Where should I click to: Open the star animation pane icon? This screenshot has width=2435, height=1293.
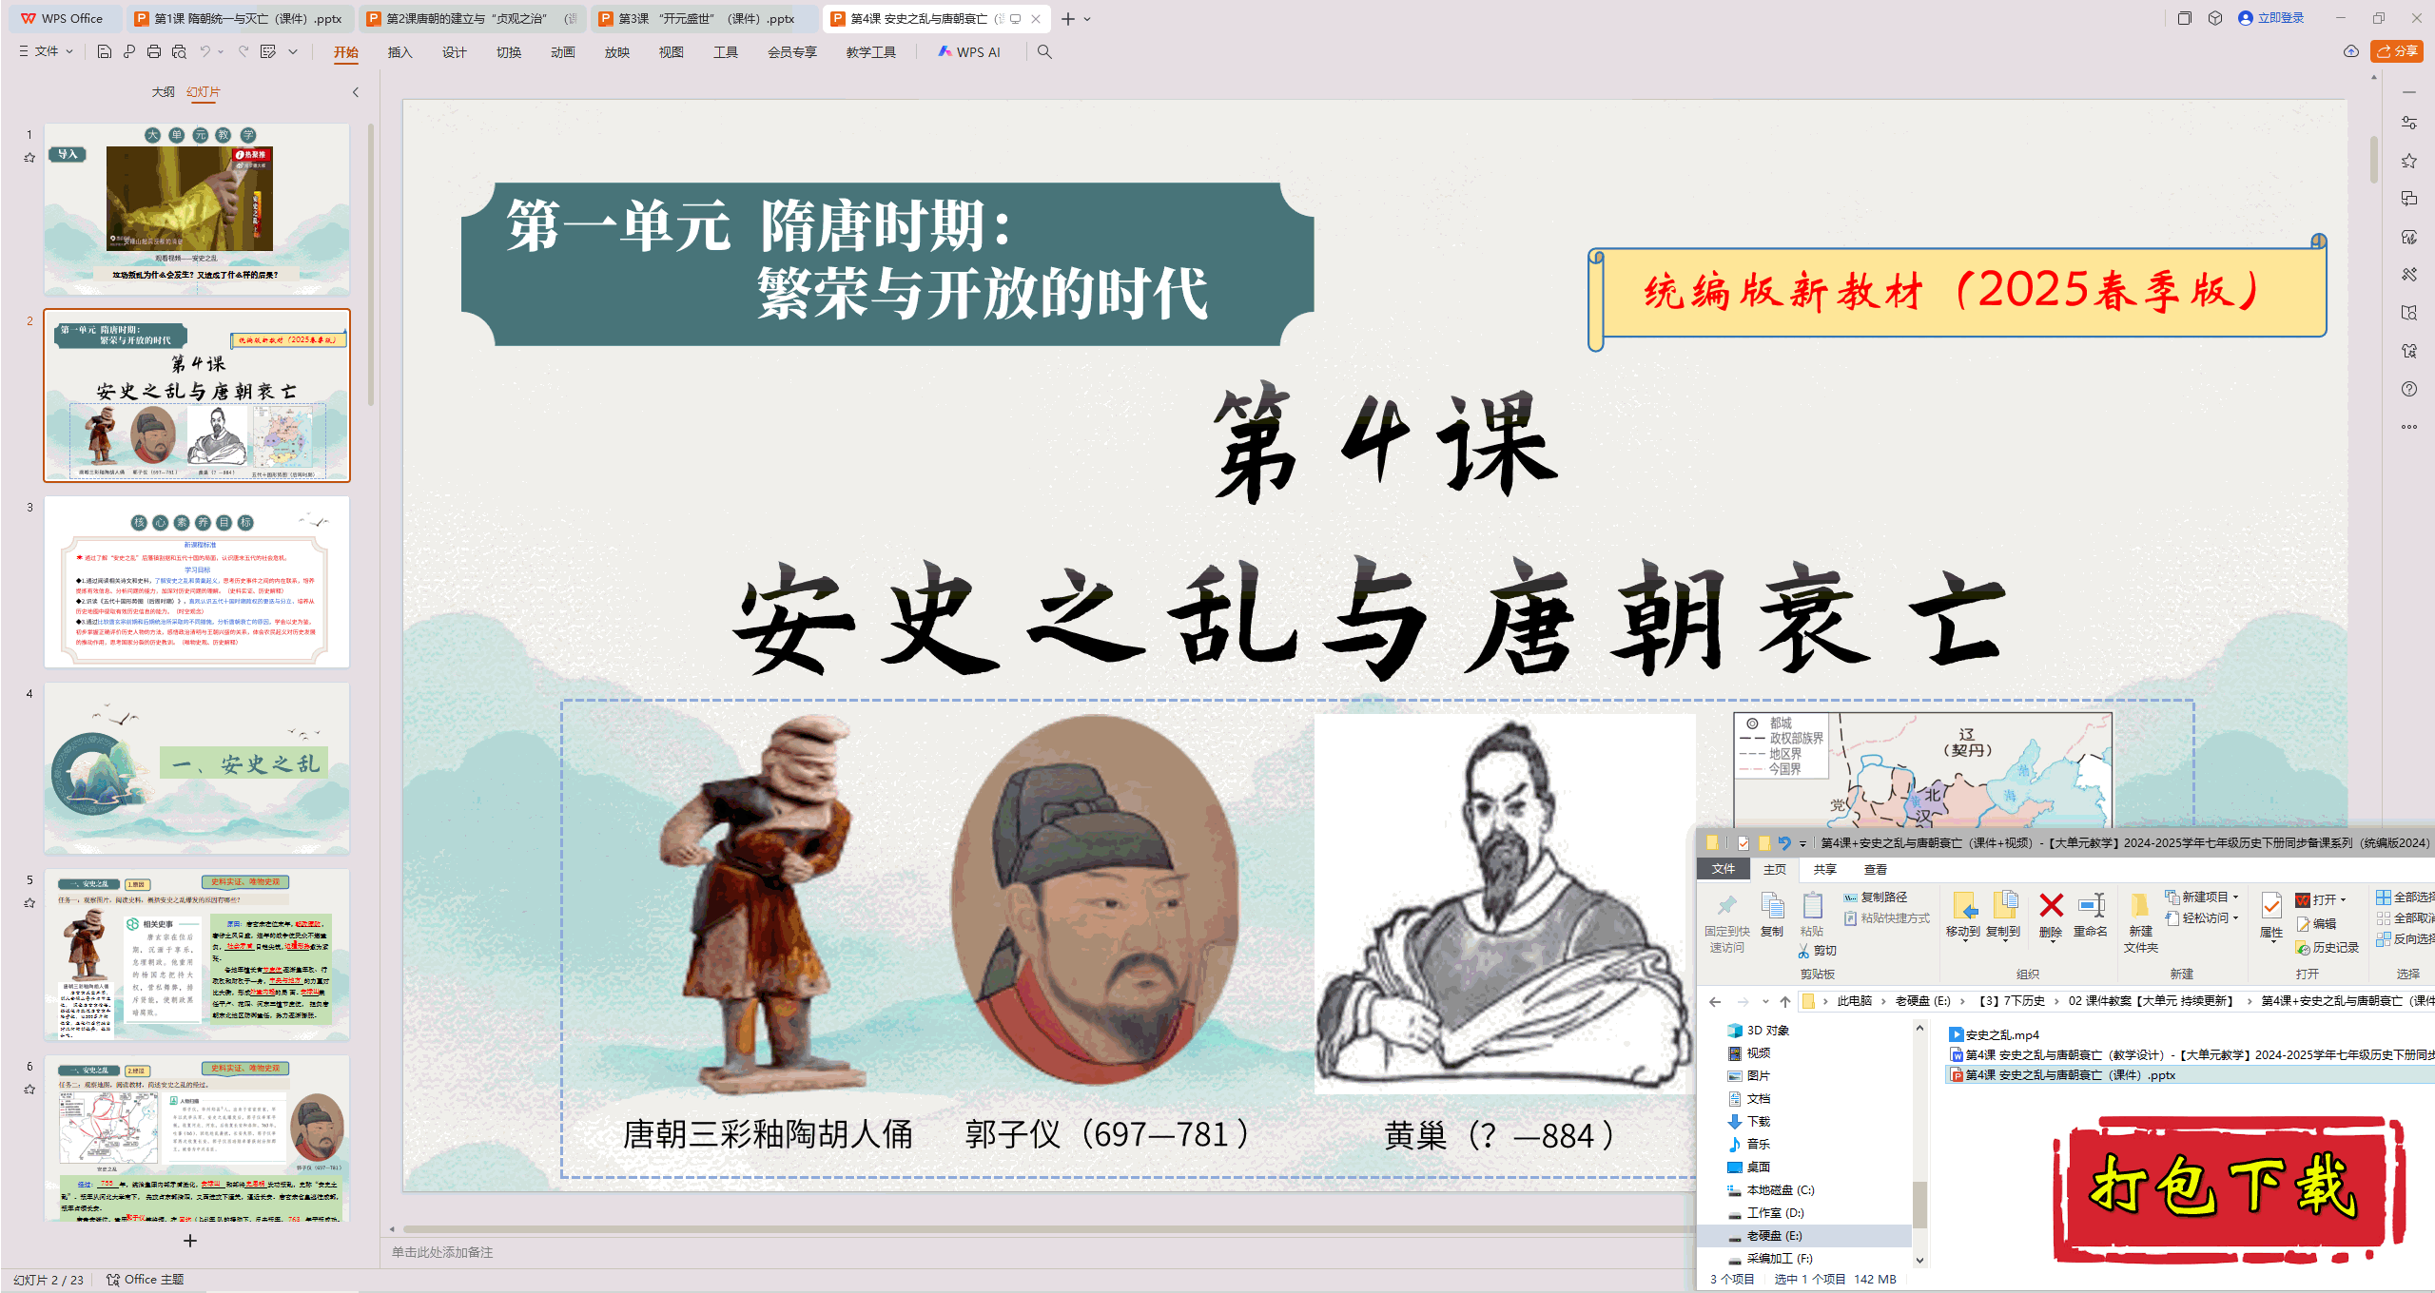pos(2408,161)
